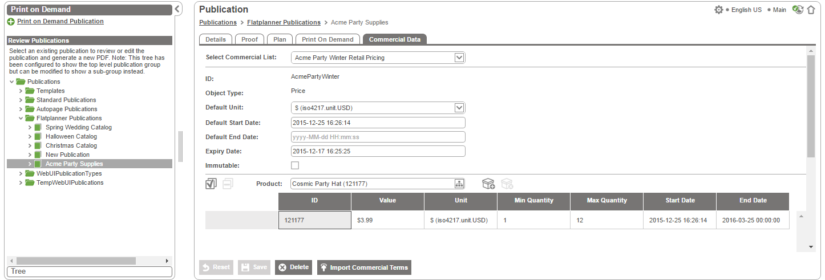825x280 pixels.
Task: Click Import Commercial Terms button
Action: coord(364,267)
